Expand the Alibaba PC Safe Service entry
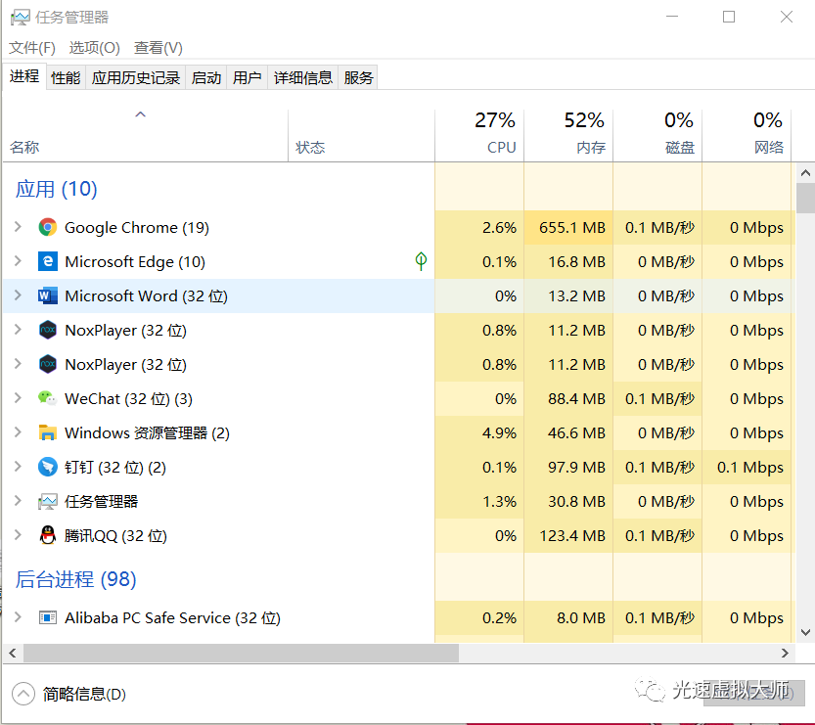This screenshot has width=815, height=725. coord(18,617)
